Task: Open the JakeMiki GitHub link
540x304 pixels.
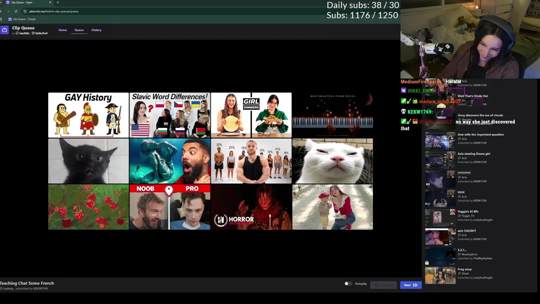Action: pos(22,33)
